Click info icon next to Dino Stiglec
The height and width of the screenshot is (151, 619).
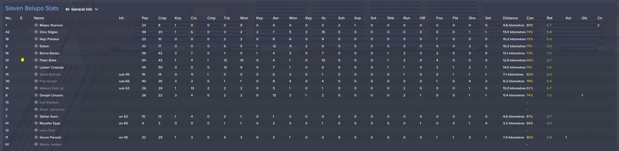pos(36,32)
